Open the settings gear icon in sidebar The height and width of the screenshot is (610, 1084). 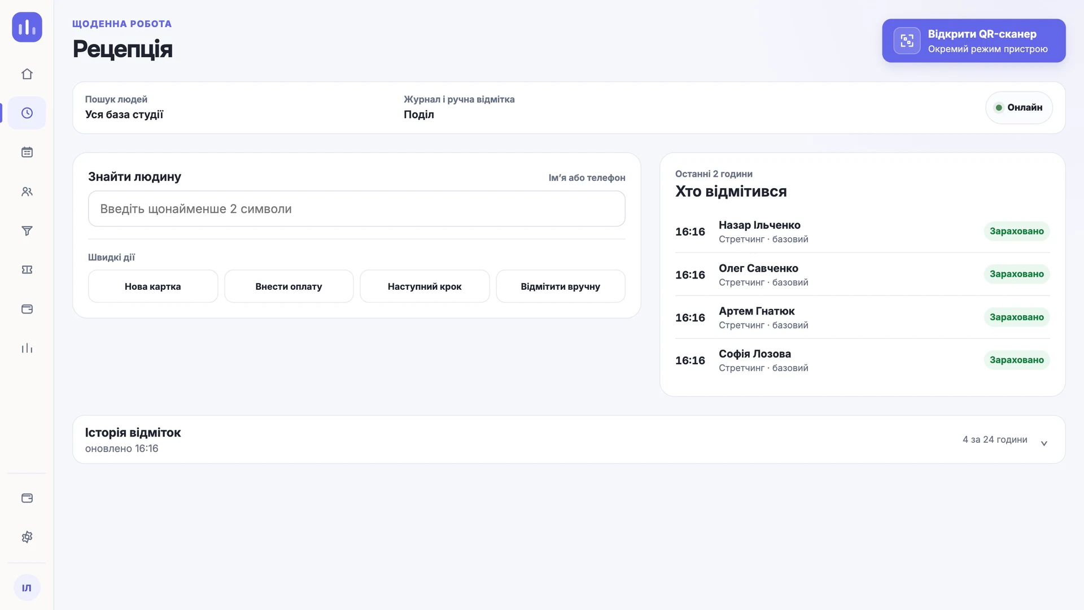click(x=27, y=537)
